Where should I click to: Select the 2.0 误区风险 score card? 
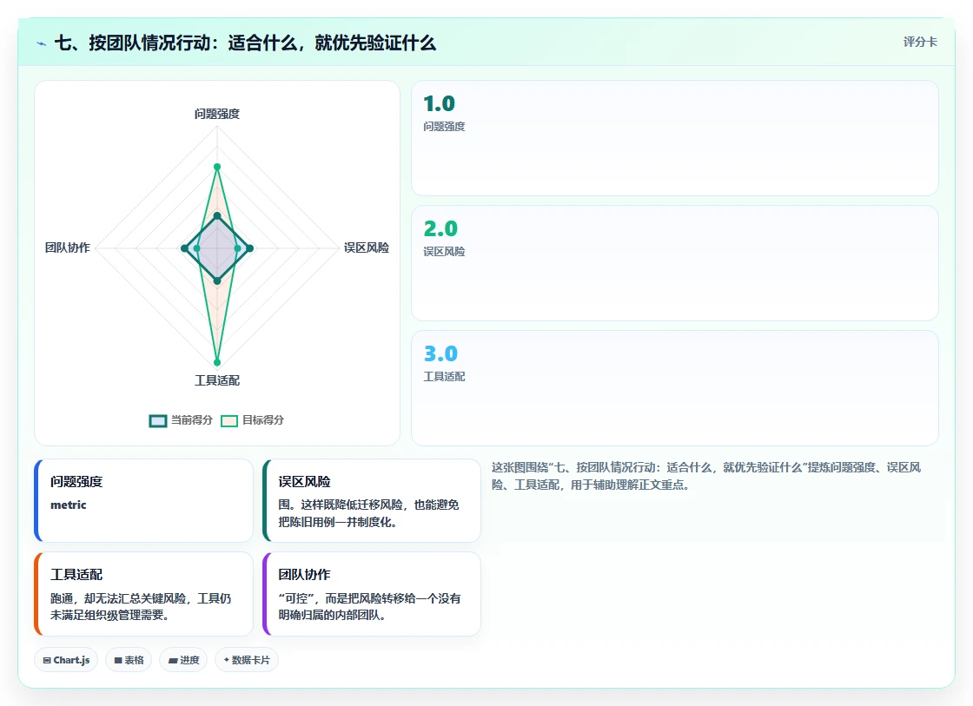pyautogui.click(x=674, y=263)
